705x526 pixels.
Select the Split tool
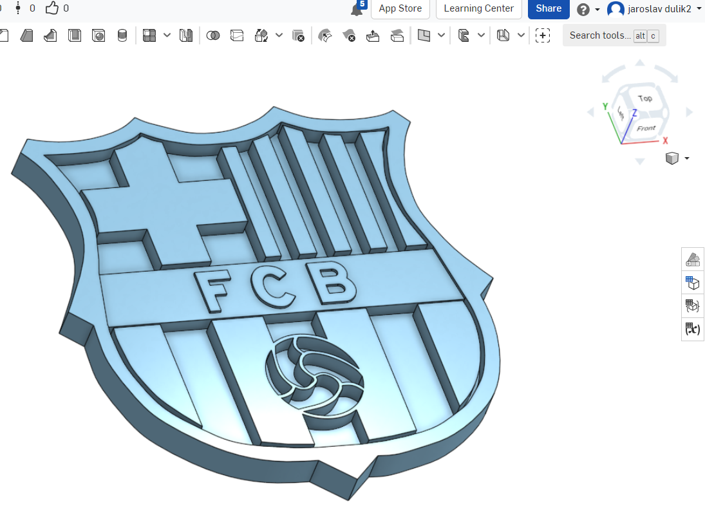point(237,35)
